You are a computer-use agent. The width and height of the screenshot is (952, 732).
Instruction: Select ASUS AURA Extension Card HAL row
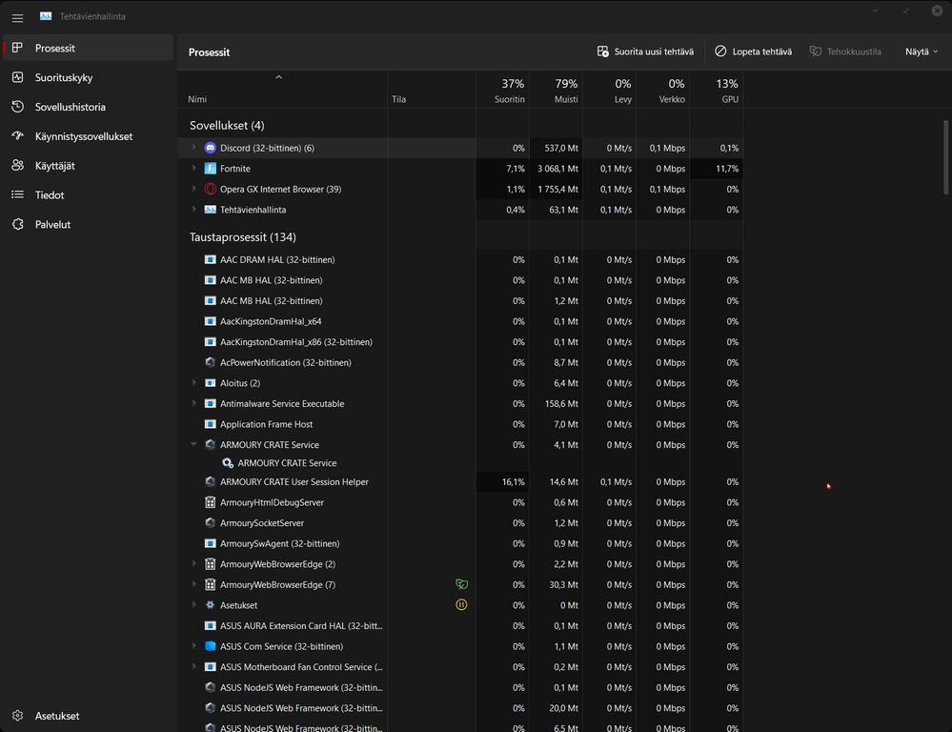click(460, 625)
